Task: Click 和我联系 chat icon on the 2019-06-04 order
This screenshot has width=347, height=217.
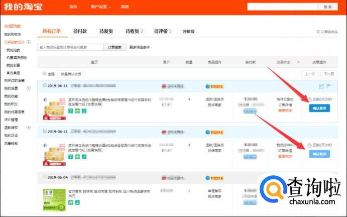Action: pos(214,178)
